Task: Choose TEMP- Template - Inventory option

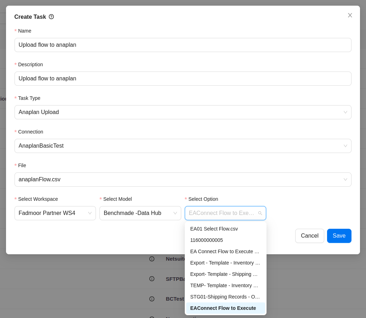Action: [225, 285]
